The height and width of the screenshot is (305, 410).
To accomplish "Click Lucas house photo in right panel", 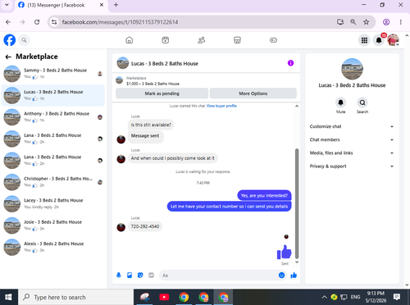I will [352, 69].
